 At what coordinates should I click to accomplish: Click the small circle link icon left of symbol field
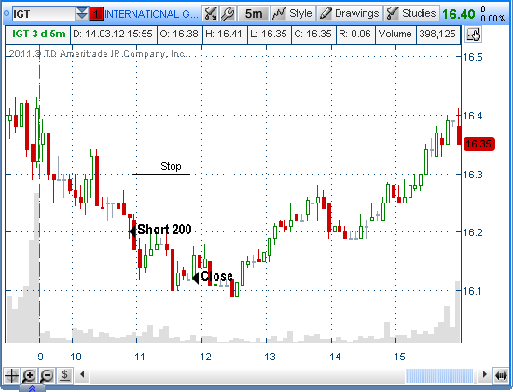click(x=7, y=14)
